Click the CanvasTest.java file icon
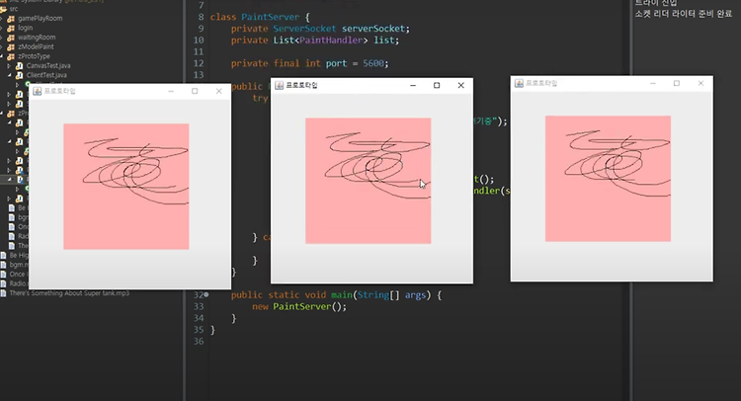This screenshot has width=741, height=401. (x=20, y=65)
